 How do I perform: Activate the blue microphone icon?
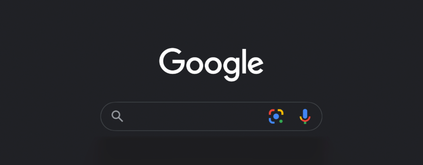[305, 116]
